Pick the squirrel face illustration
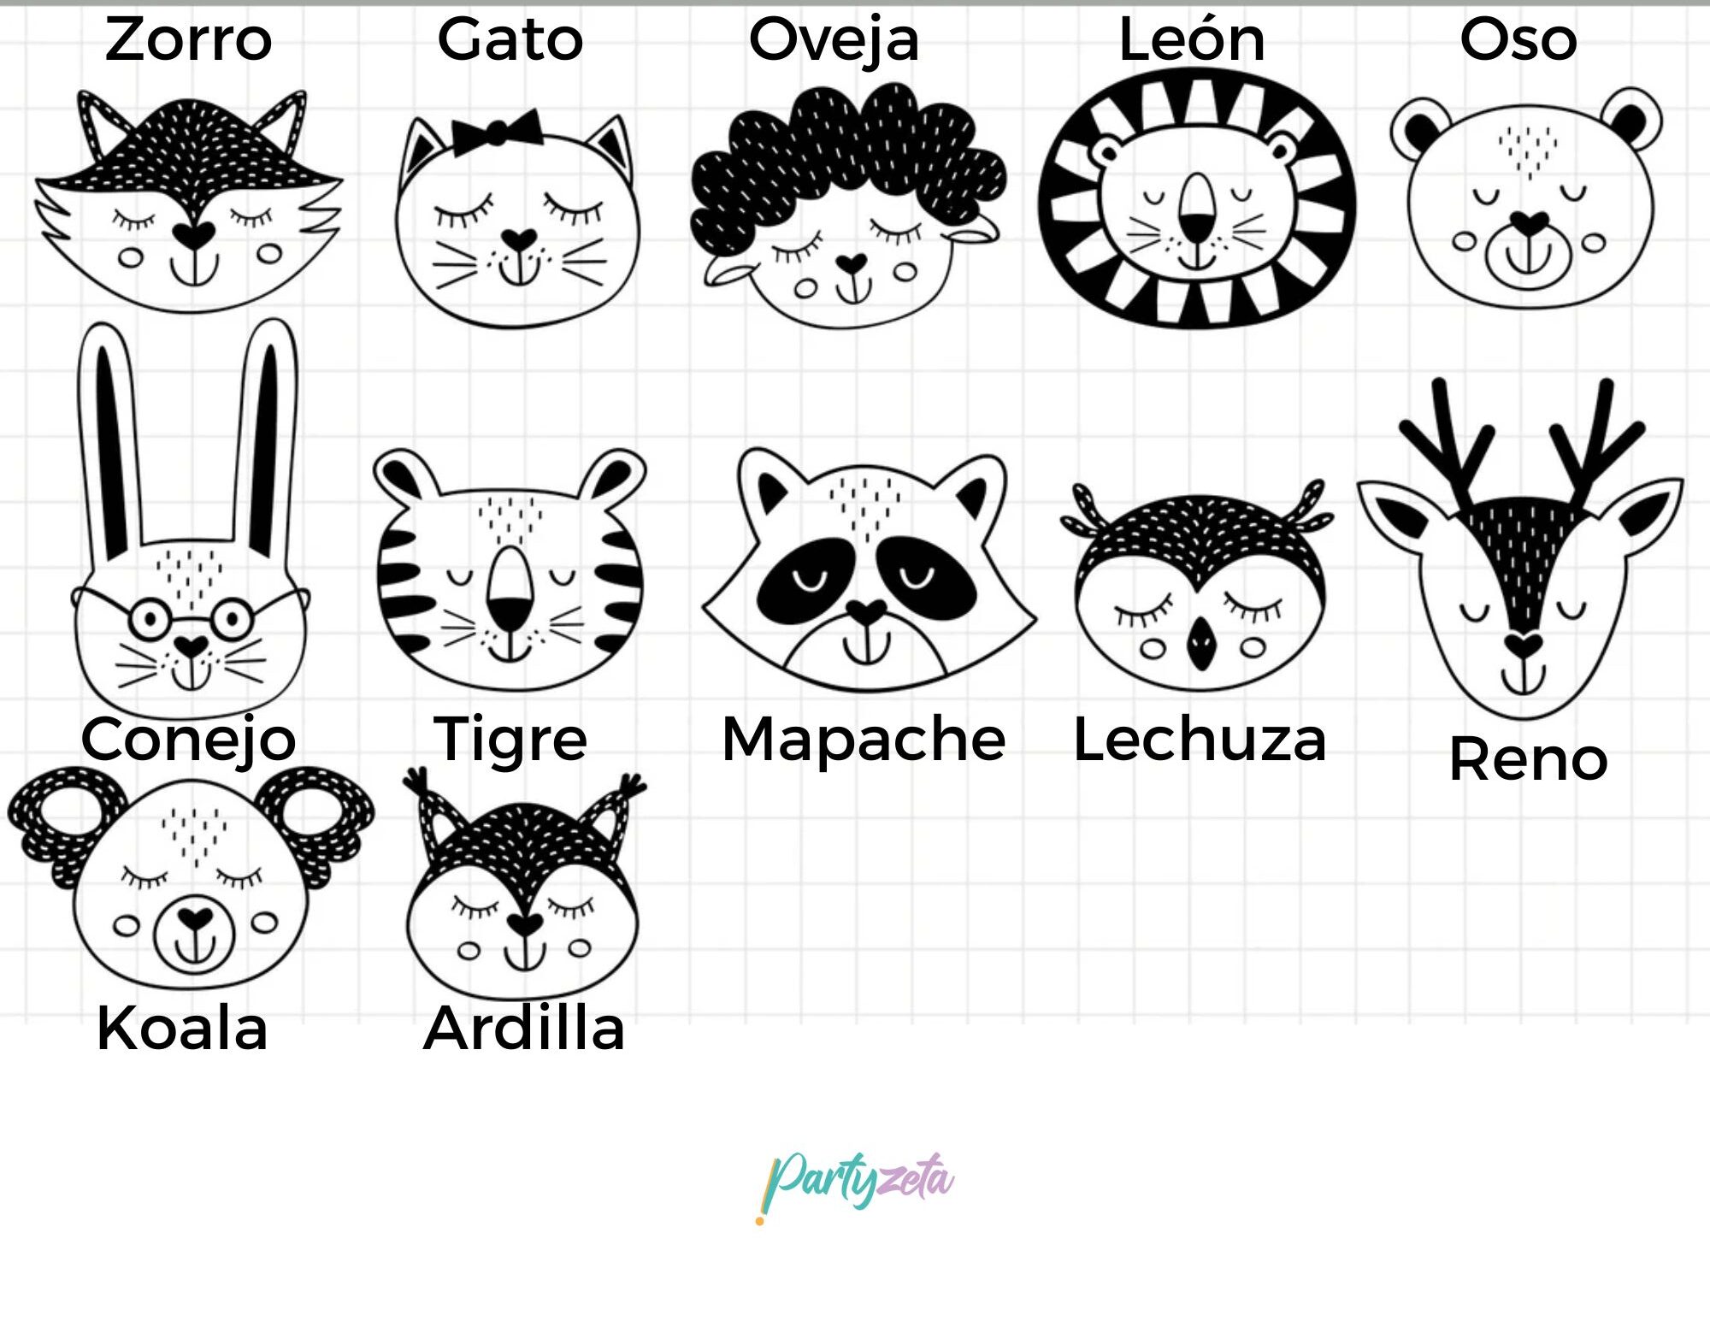The height and width of the screenshot is (1321, 1710). [524, 883]
